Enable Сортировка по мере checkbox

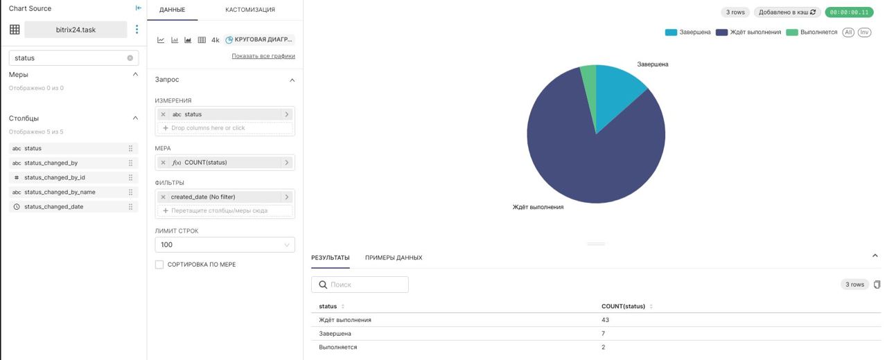coord(159,264)
